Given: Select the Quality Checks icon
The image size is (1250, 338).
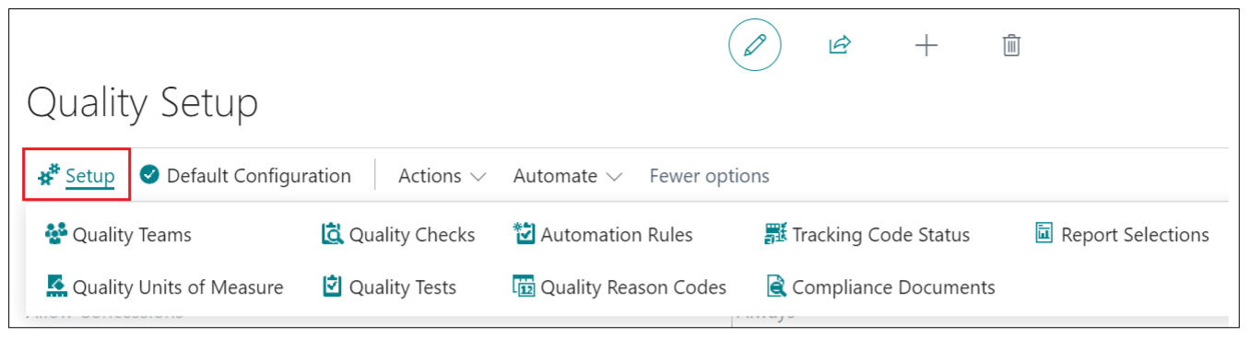Looking at the screenshot, I should (x=332, y=235).
